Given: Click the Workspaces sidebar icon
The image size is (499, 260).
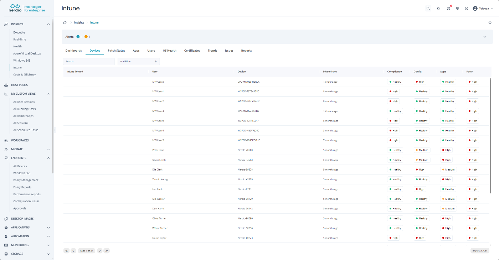Looking at the screenshot, I should click(6, 140).
